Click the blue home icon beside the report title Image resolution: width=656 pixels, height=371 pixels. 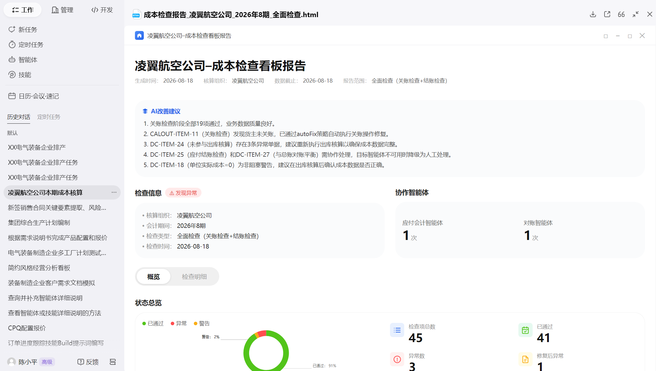tap(139, 35)
